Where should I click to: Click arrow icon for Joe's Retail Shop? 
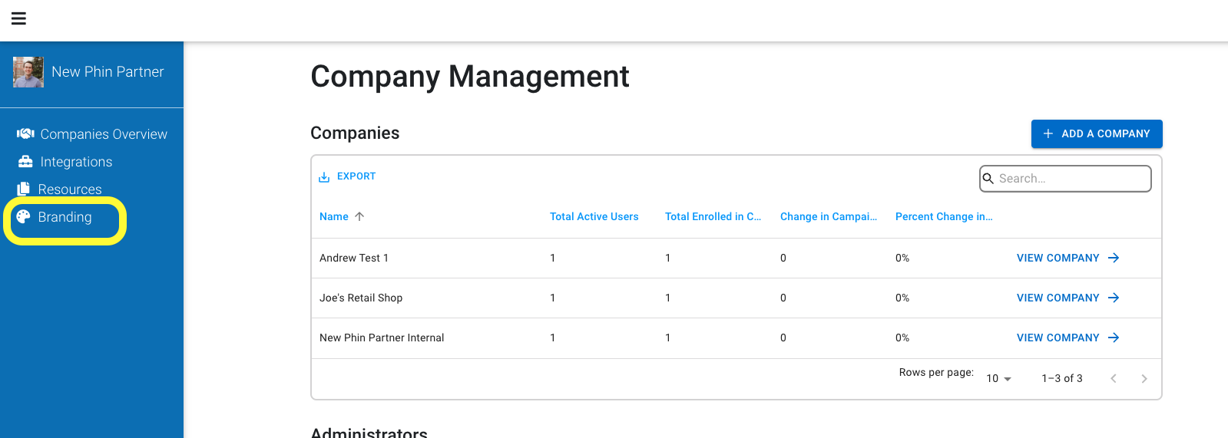(1114, 298)
